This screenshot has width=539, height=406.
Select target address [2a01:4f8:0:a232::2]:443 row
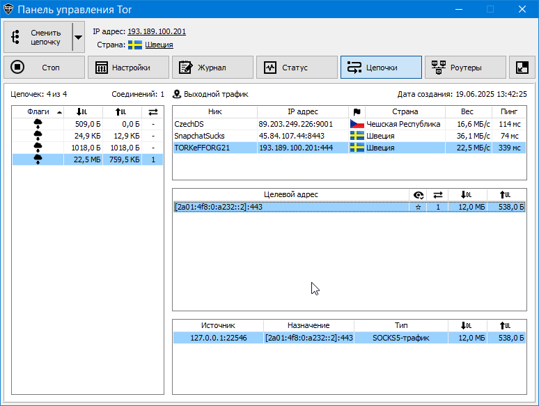[350, 207]
